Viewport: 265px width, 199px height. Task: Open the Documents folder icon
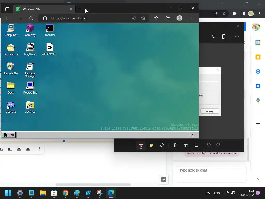tap(11, 49)
